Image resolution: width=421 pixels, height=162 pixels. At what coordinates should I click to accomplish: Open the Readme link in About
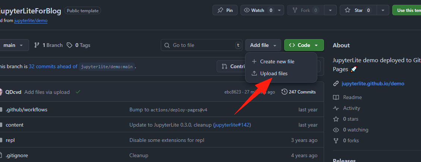352,97
